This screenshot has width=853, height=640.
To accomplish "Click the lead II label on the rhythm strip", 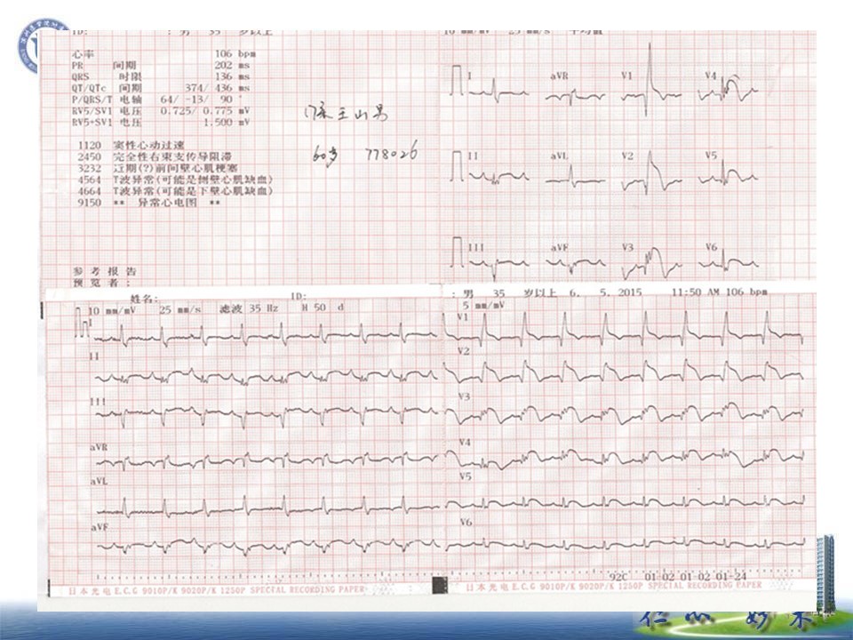I will click(95, 356).
